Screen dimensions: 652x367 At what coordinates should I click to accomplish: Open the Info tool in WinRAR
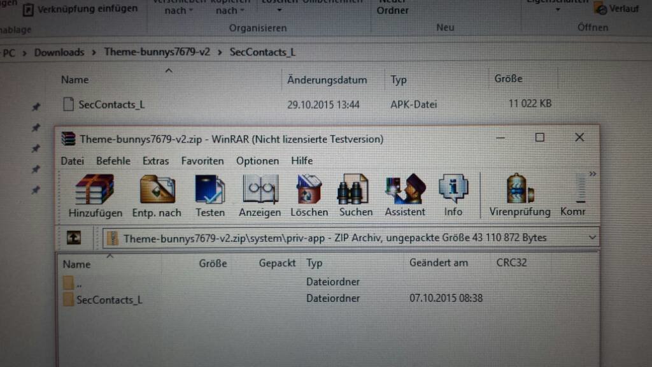(x=453, y=196)
